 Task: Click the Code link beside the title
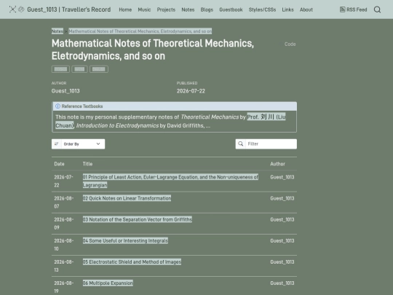(290, 44)
